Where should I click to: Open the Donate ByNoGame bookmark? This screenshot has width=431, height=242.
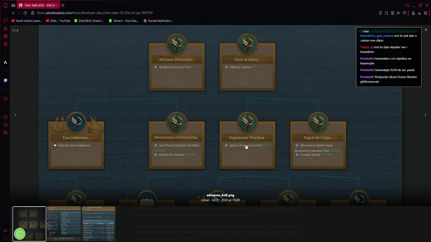(158, 21)
